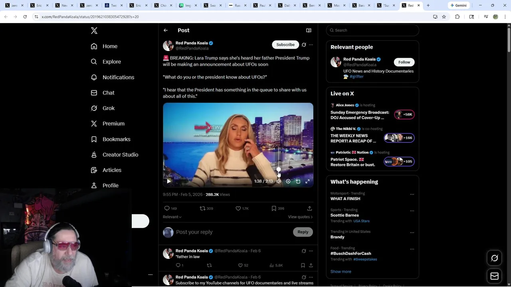Open the Gemini button in Chrome

click(x=459, y=6)
